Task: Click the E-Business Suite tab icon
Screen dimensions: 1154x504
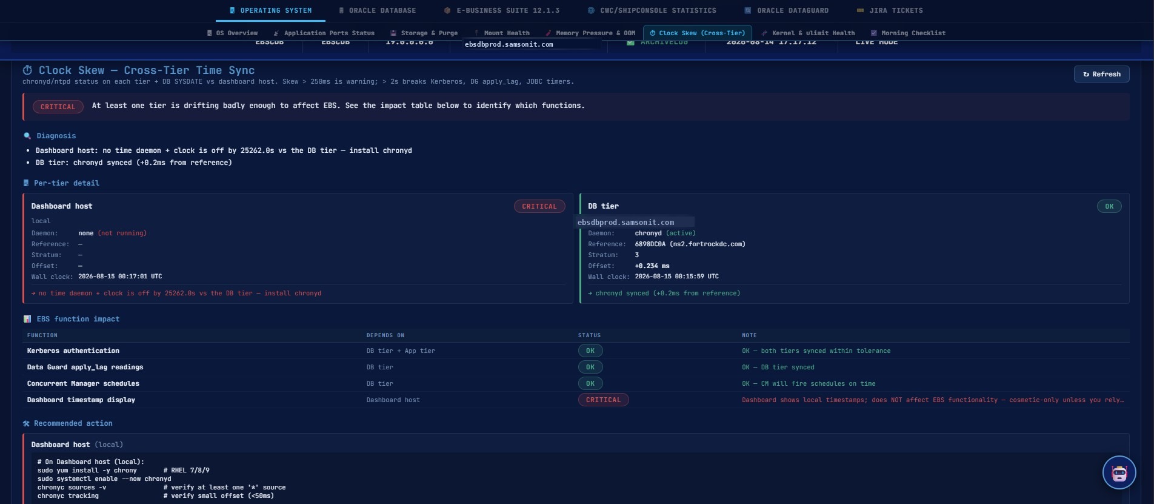Action: coord(447,10)
